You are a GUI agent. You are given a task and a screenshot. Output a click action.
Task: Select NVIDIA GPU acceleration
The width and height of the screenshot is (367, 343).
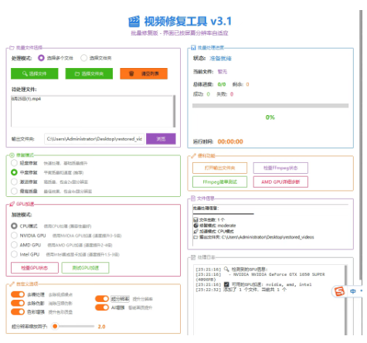tap(14, 236)
